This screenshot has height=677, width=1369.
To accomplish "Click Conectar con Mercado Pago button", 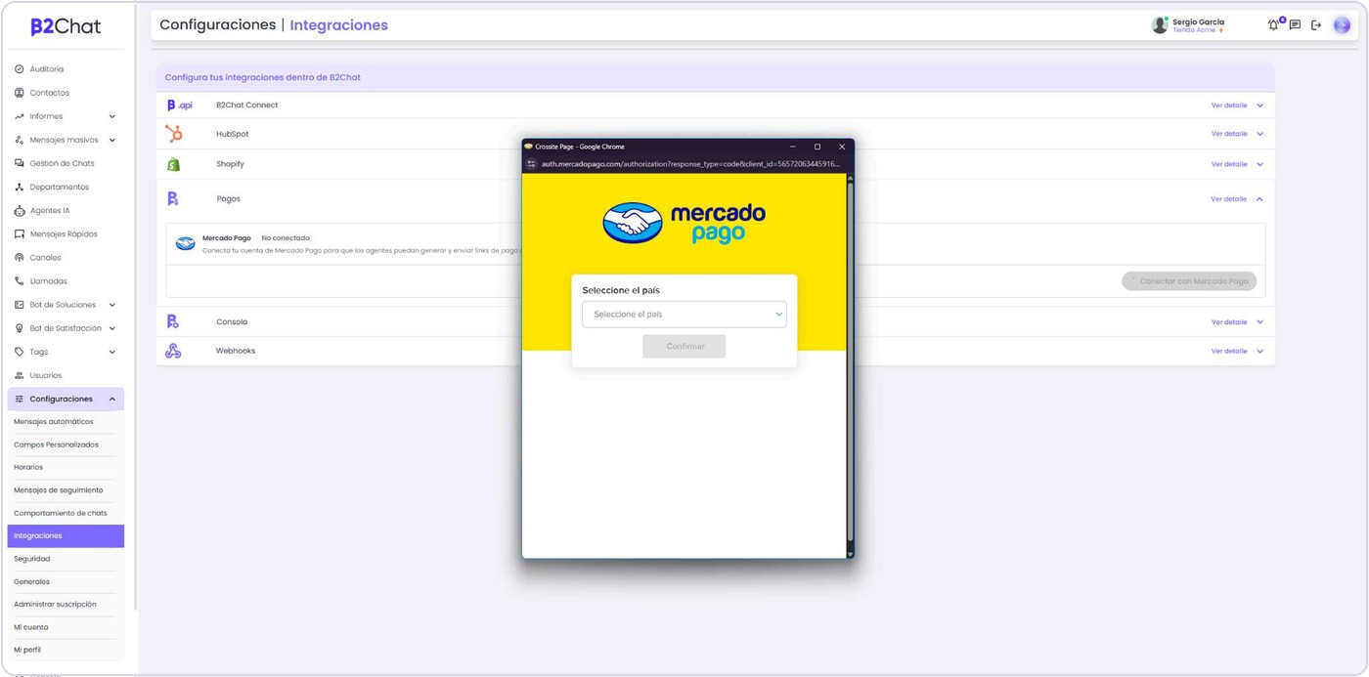I will tap(1189, 281).
